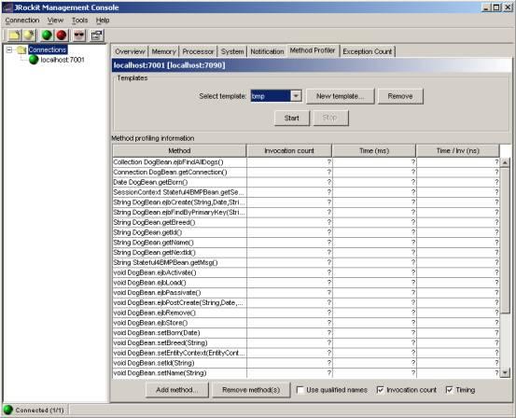The image size is (516, 418).
Task: Collapse the Connections tree node
Action: pos(9,49)
